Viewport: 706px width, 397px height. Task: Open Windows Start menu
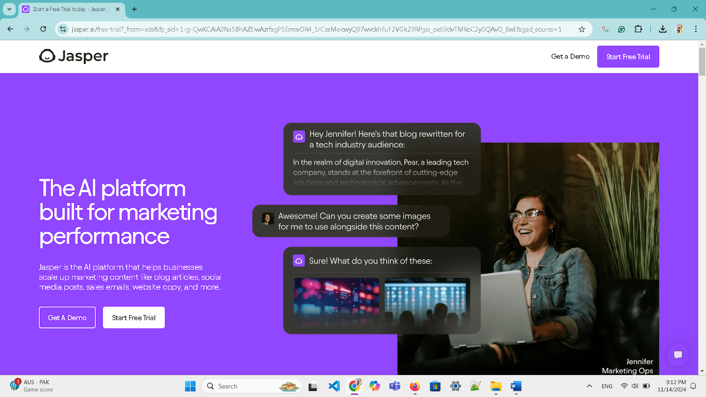(190, 386)
